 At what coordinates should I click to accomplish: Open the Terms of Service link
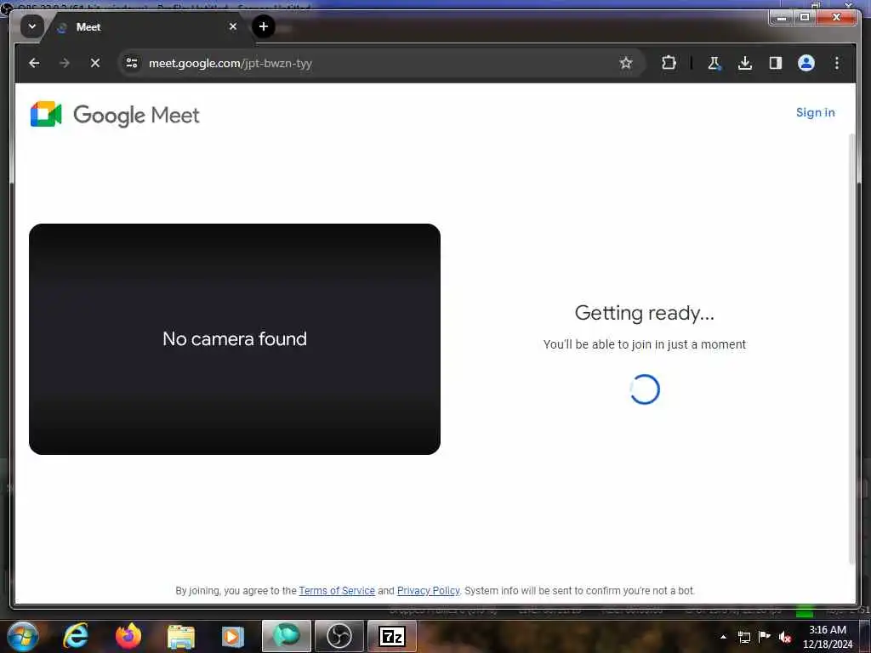[337, 591]
